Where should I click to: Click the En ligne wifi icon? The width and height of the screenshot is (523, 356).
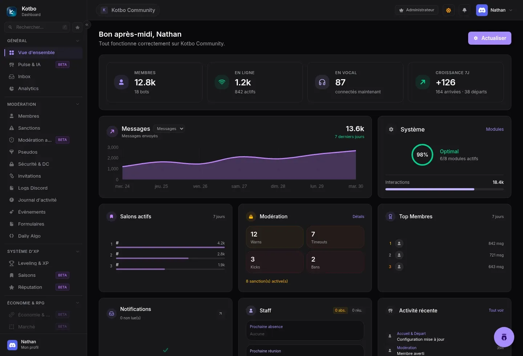222,82
